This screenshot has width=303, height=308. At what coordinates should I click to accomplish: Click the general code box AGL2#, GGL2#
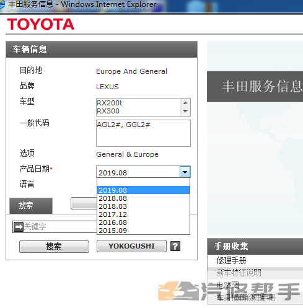(143, 133)
